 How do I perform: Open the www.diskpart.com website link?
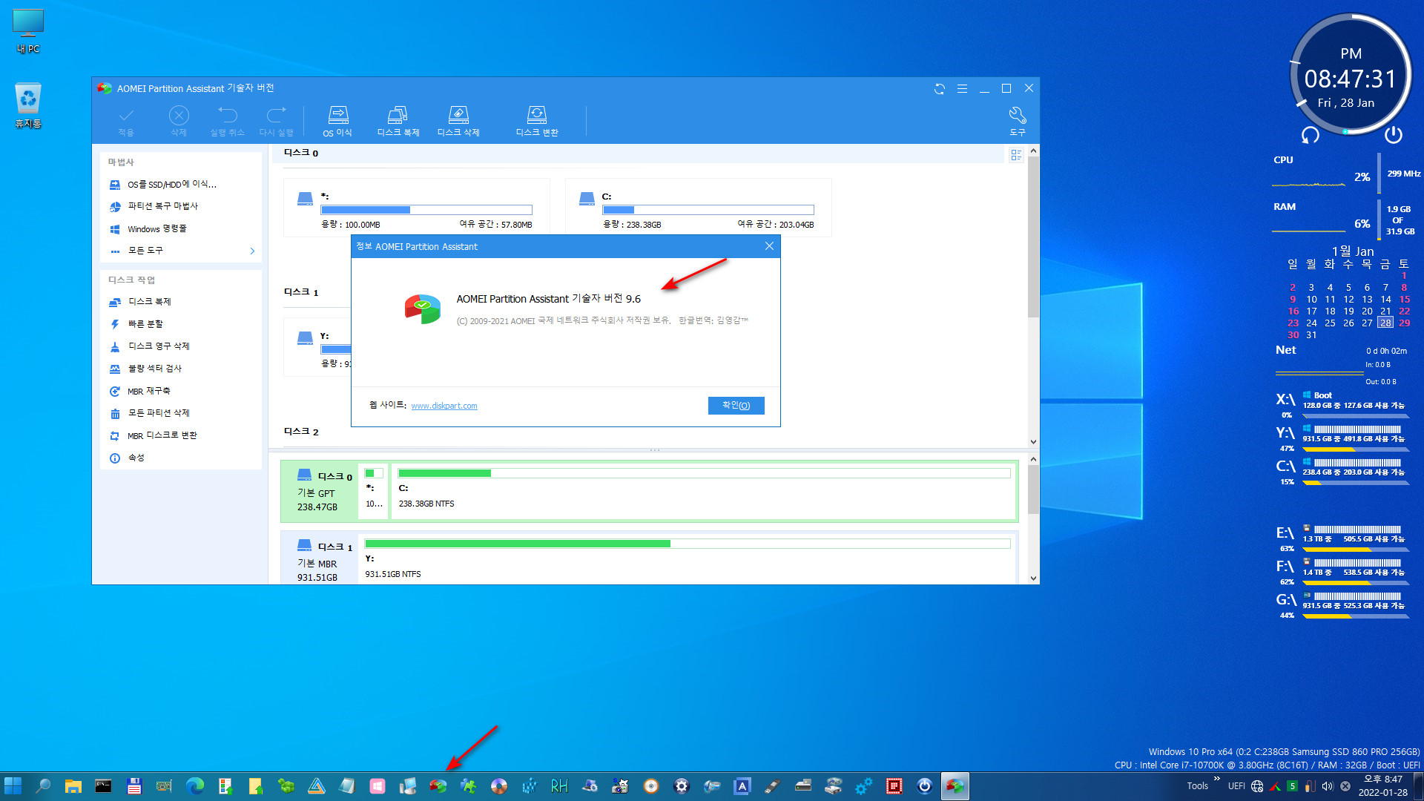(x=444, y=406)
